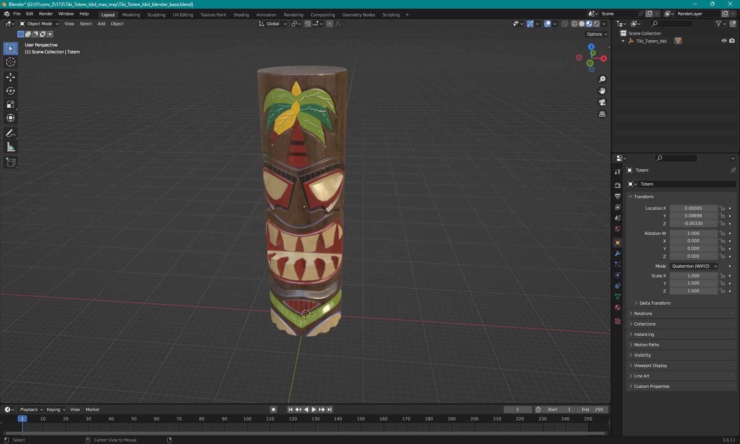Image resolution: width=740 pixels, height=444 pixels.
Task: Select the Measure tool
Action: 11,147
